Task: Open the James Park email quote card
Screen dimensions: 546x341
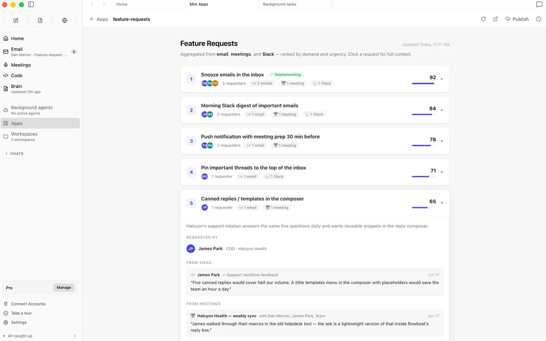Action: tap(315, 282)
